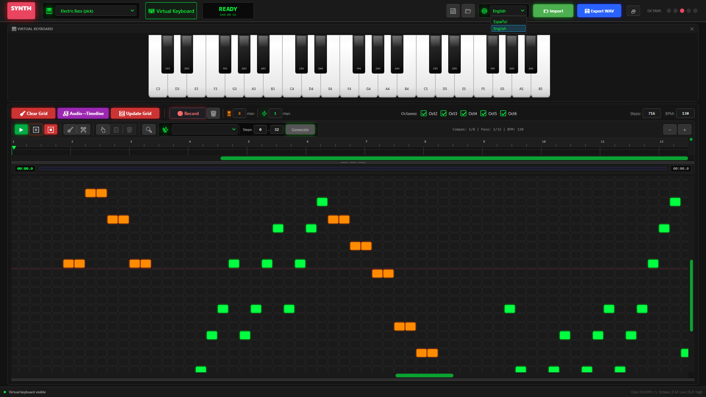This screenshot has height=397, width=706.
Task: Select the scissors cut tool icon
Action: [83, 129]
